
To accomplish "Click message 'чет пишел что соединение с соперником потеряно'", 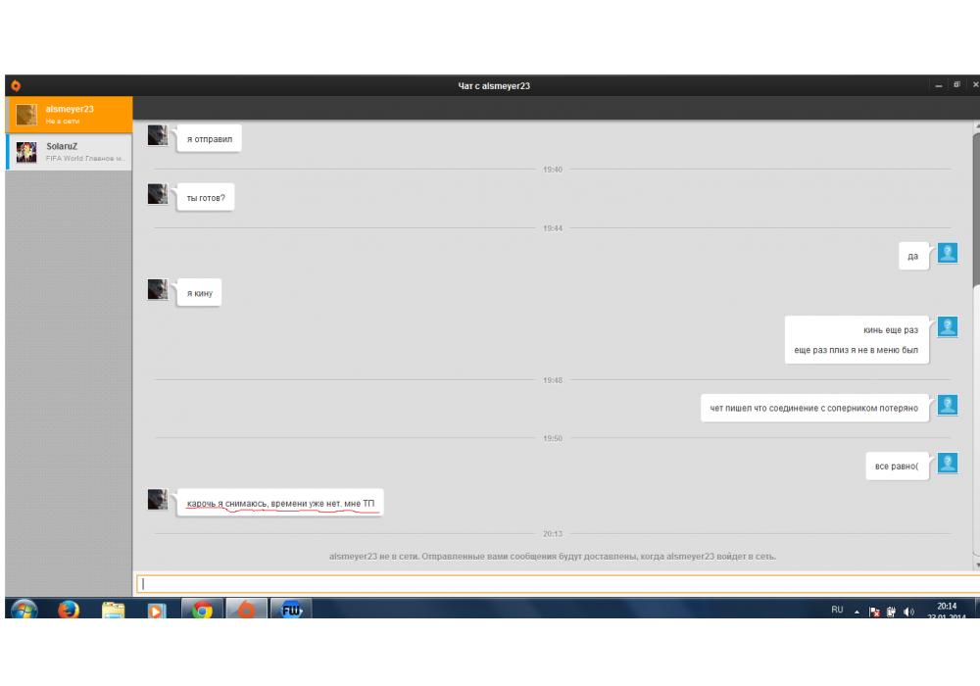I will pos(813,408).
